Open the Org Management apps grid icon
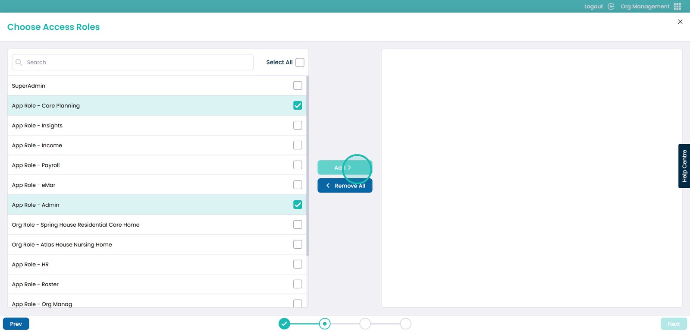This screenshot has height=332, width=690. 677,6
